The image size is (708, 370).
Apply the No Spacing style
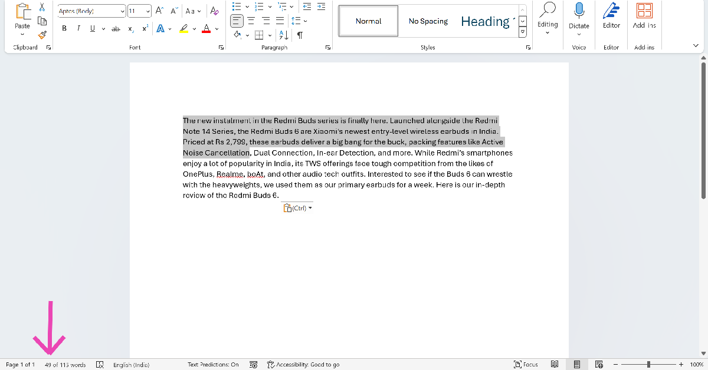428,21
